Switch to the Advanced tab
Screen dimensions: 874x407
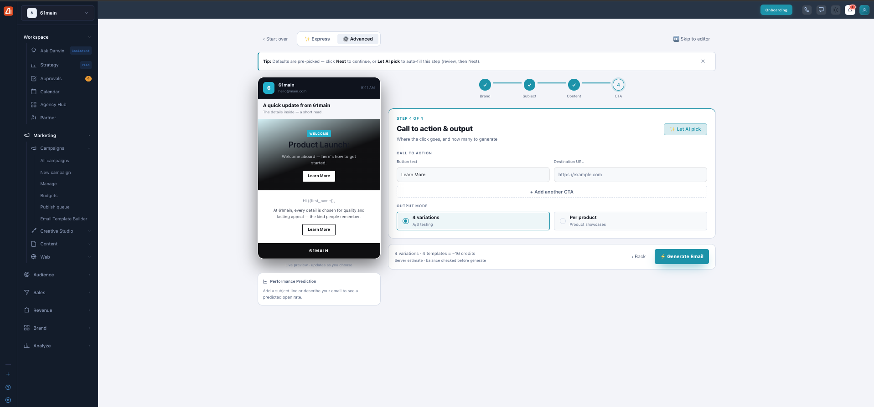pyautogui.click(x=358, y=39)
